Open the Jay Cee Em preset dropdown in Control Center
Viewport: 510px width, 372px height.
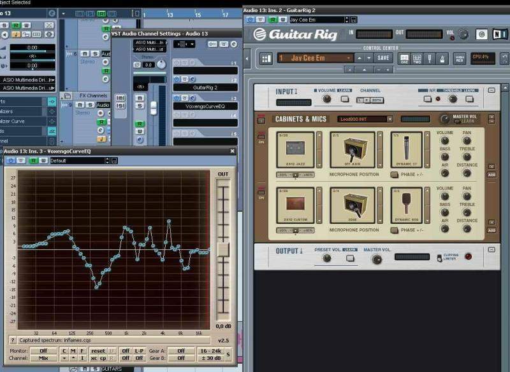(x=315, y=58)
